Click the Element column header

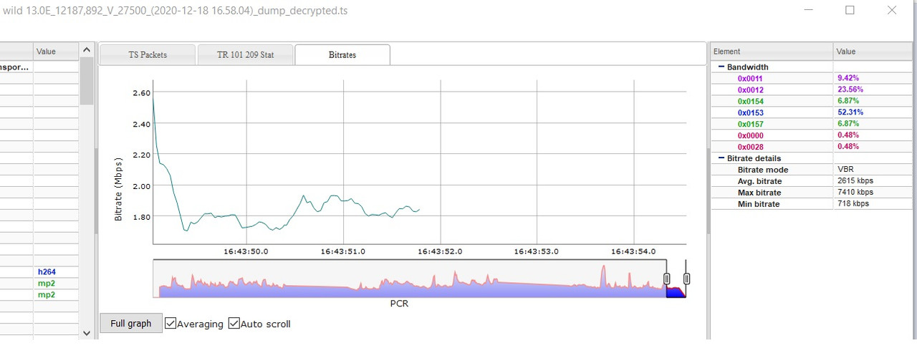pyautogui.click(x=772, y=52)
